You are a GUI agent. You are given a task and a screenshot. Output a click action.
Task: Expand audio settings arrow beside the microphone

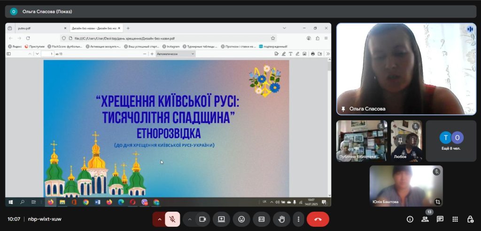click(159, 219)
